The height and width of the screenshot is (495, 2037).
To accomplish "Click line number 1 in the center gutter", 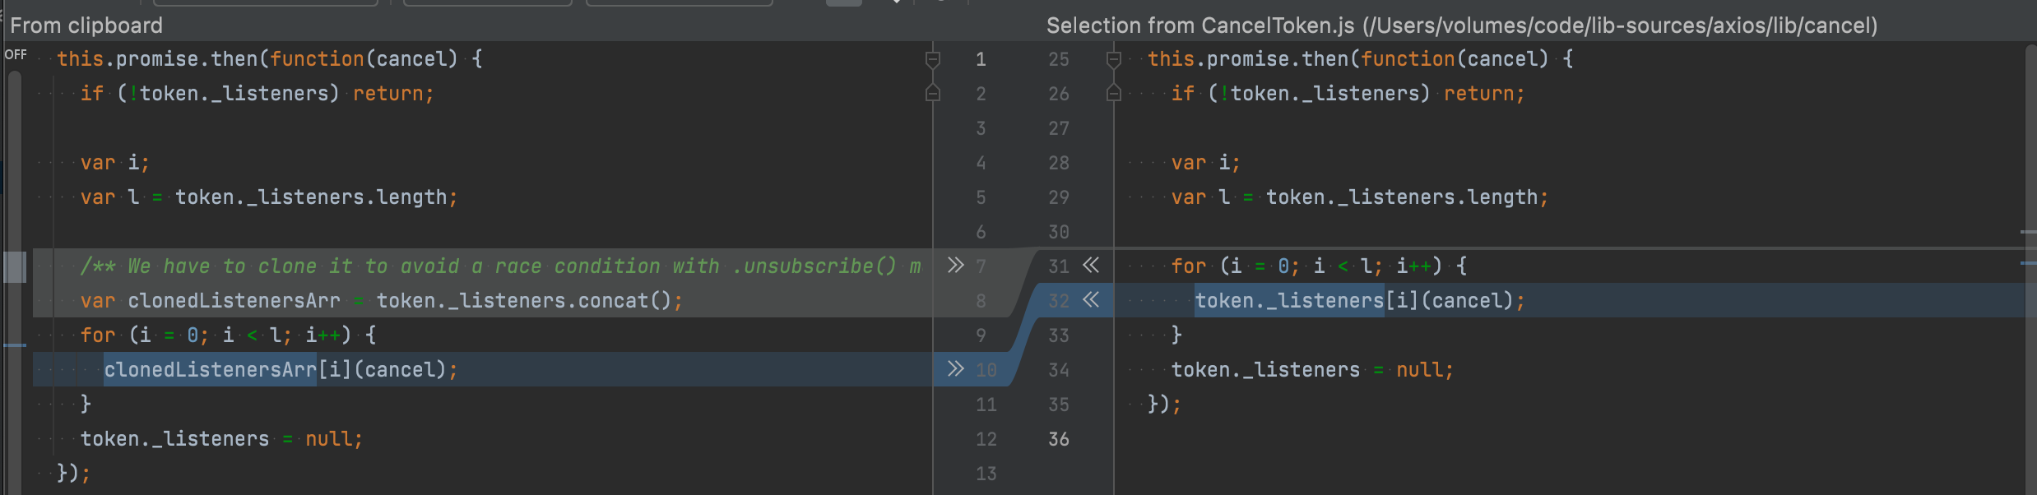I will click(x=981, y=59).
